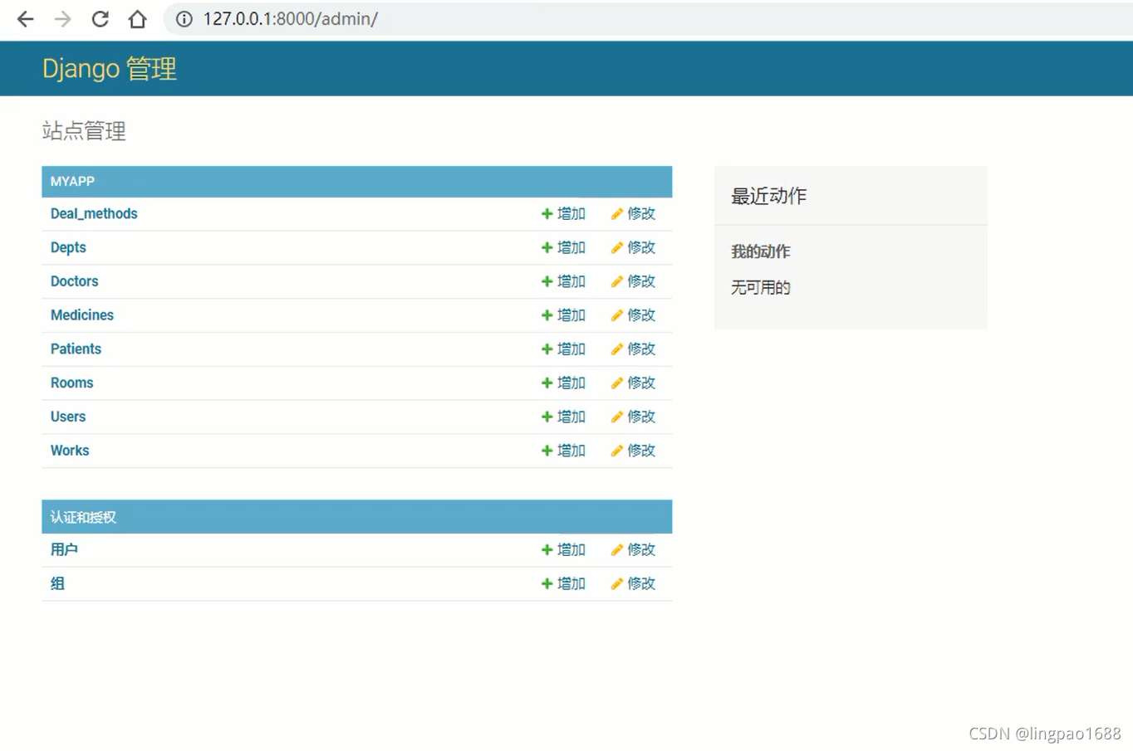Add a new Deal_methods entry (增加)
1133x751 pixels.
coord(563,214)
